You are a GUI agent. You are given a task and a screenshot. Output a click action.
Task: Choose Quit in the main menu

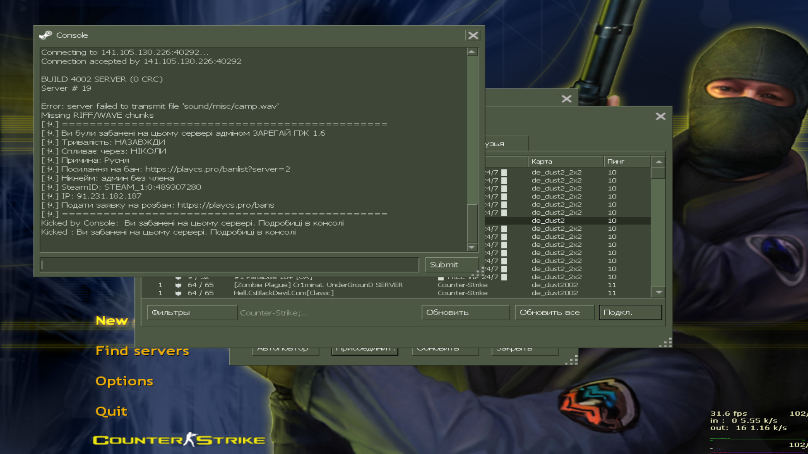click(111, 411)
